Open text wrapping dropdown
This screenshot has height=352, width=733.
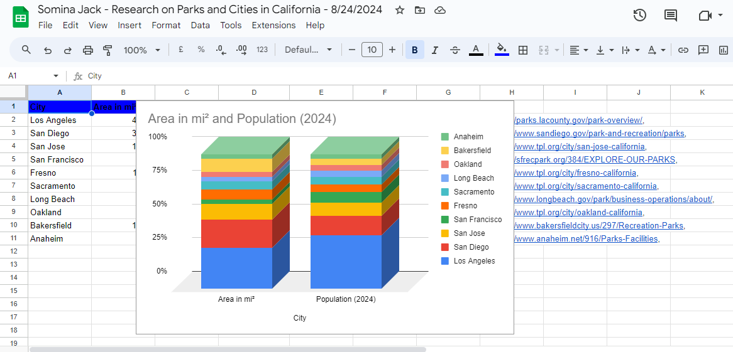[x=631, y=50]
